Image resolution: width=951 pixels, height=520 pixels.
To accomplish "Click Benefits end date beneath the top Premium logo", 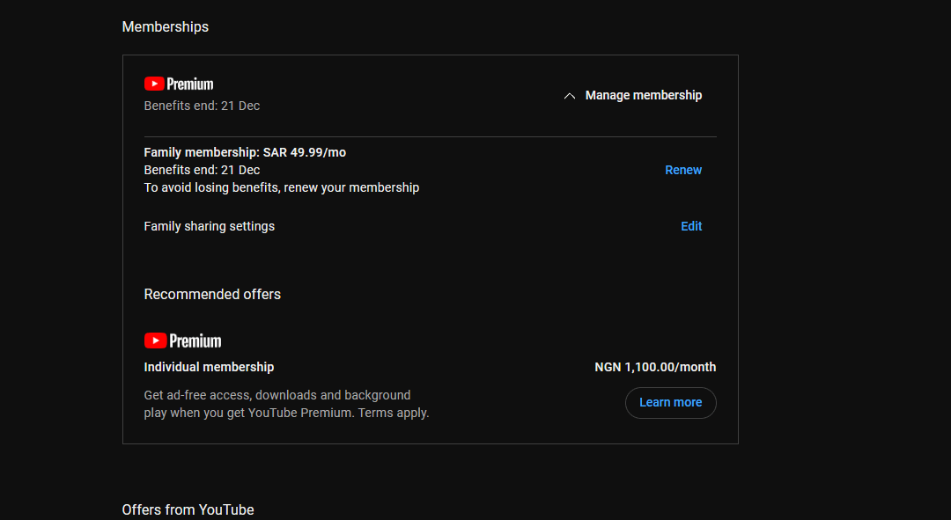I will (202, 106).
